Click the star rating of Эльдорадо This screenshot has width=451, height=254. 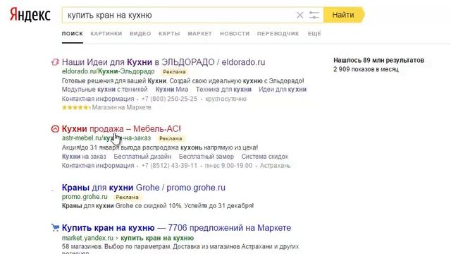[x=76, y=107]
